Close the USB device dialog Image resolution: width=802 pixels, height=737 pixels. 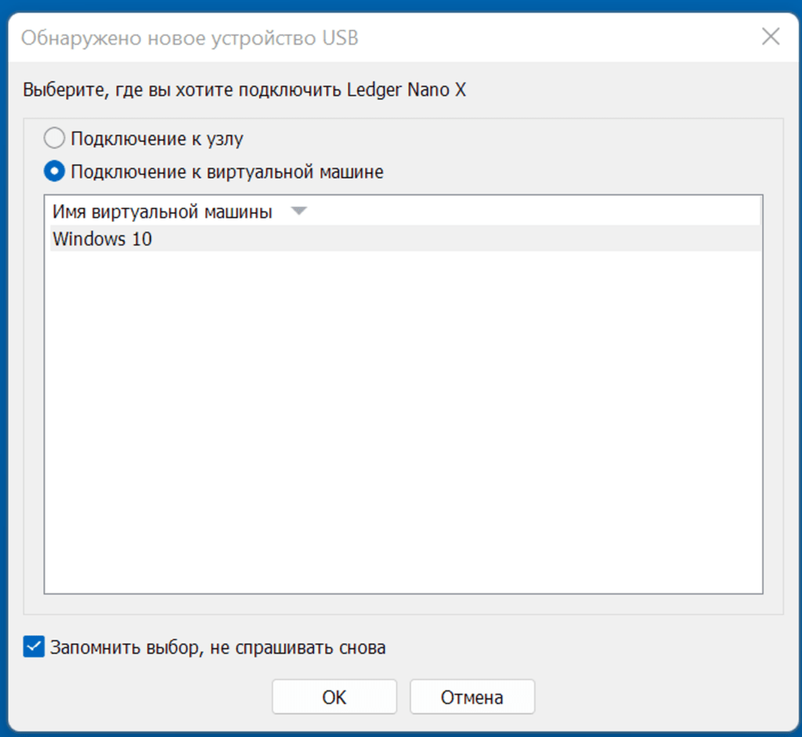click(x=771, y=36)
